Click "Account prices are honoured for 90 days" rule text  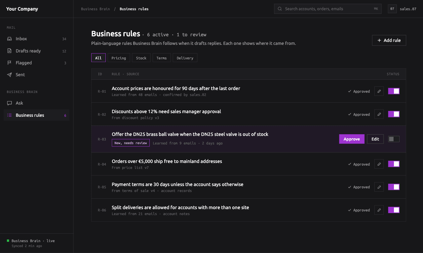coord(176,88)
